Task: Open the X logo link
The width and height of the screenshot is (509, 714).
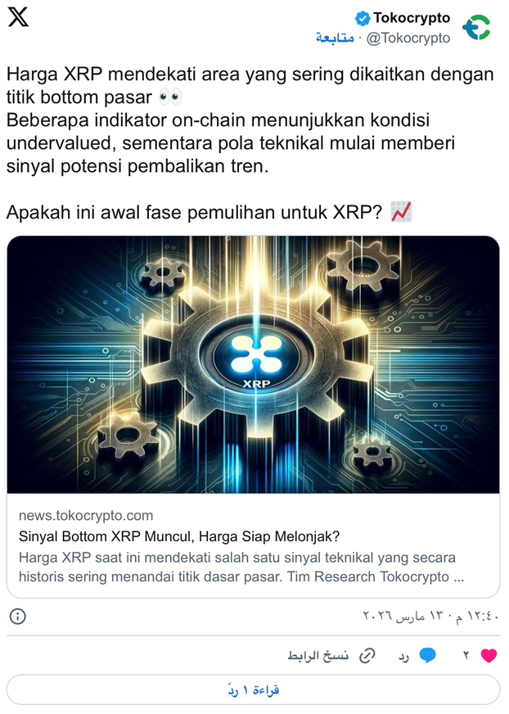Action: [x=18, y=17]
